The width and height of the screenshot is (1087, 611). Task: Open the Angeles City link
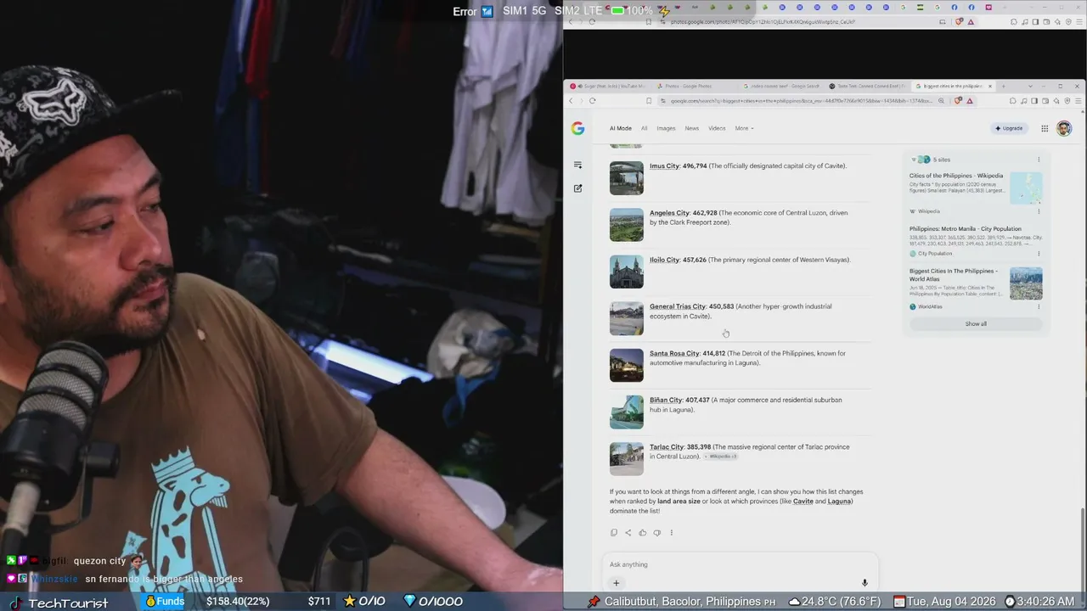[670, 213]
